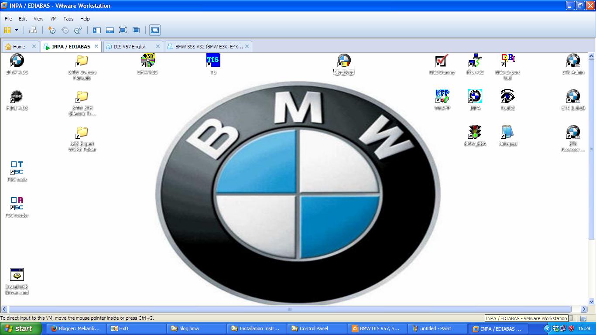
Task: Enter full screen mode from the toolbar
Action: click(123, 30)
